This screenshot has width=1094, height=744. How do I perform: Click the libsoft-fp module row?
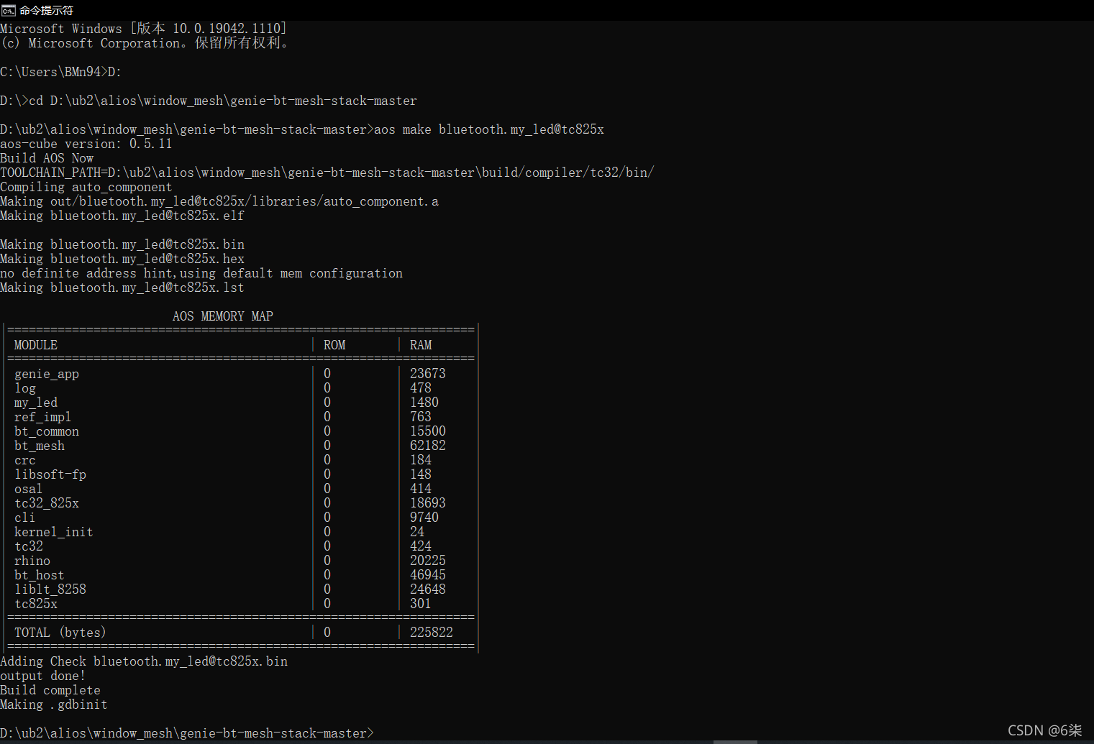tap(241, 474)
